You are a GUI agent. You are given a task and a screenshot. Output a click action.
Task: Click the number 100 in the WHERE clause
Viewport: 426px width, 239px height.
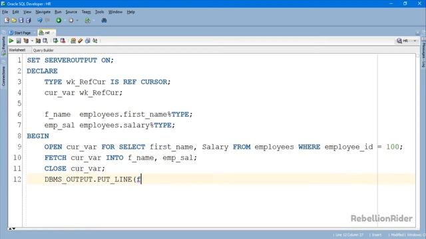pyautogui.click(x=393, y=147)
